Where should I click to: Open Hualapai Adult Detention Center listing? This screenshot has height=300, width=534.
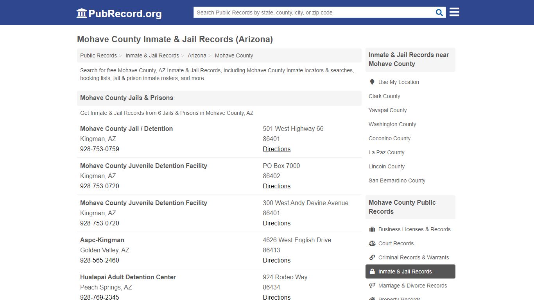pyautogui.click(x=128, y=277)
